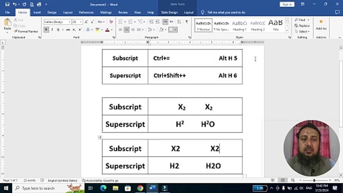Image resolution: width=343 pixels, height=193 pixels.
Task: Toggle left-to-right text direction
Action: [165, 22]
